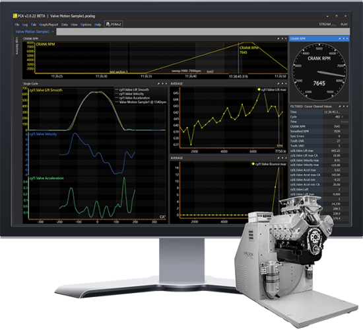Image resolution: width=363 pixels, height=330 pixels.
Task: Close the Valve Motion Sample1 tab
Action: coord(53,32)
